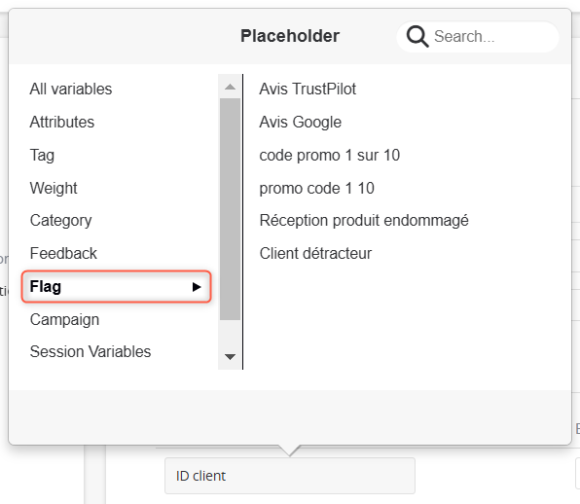Insert the Avis Google flag

(301, 123)
